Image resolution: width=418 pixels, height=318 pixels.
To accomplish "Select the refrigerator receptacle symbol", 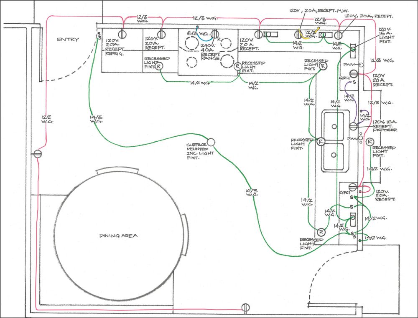I will (x=122, y=34).
